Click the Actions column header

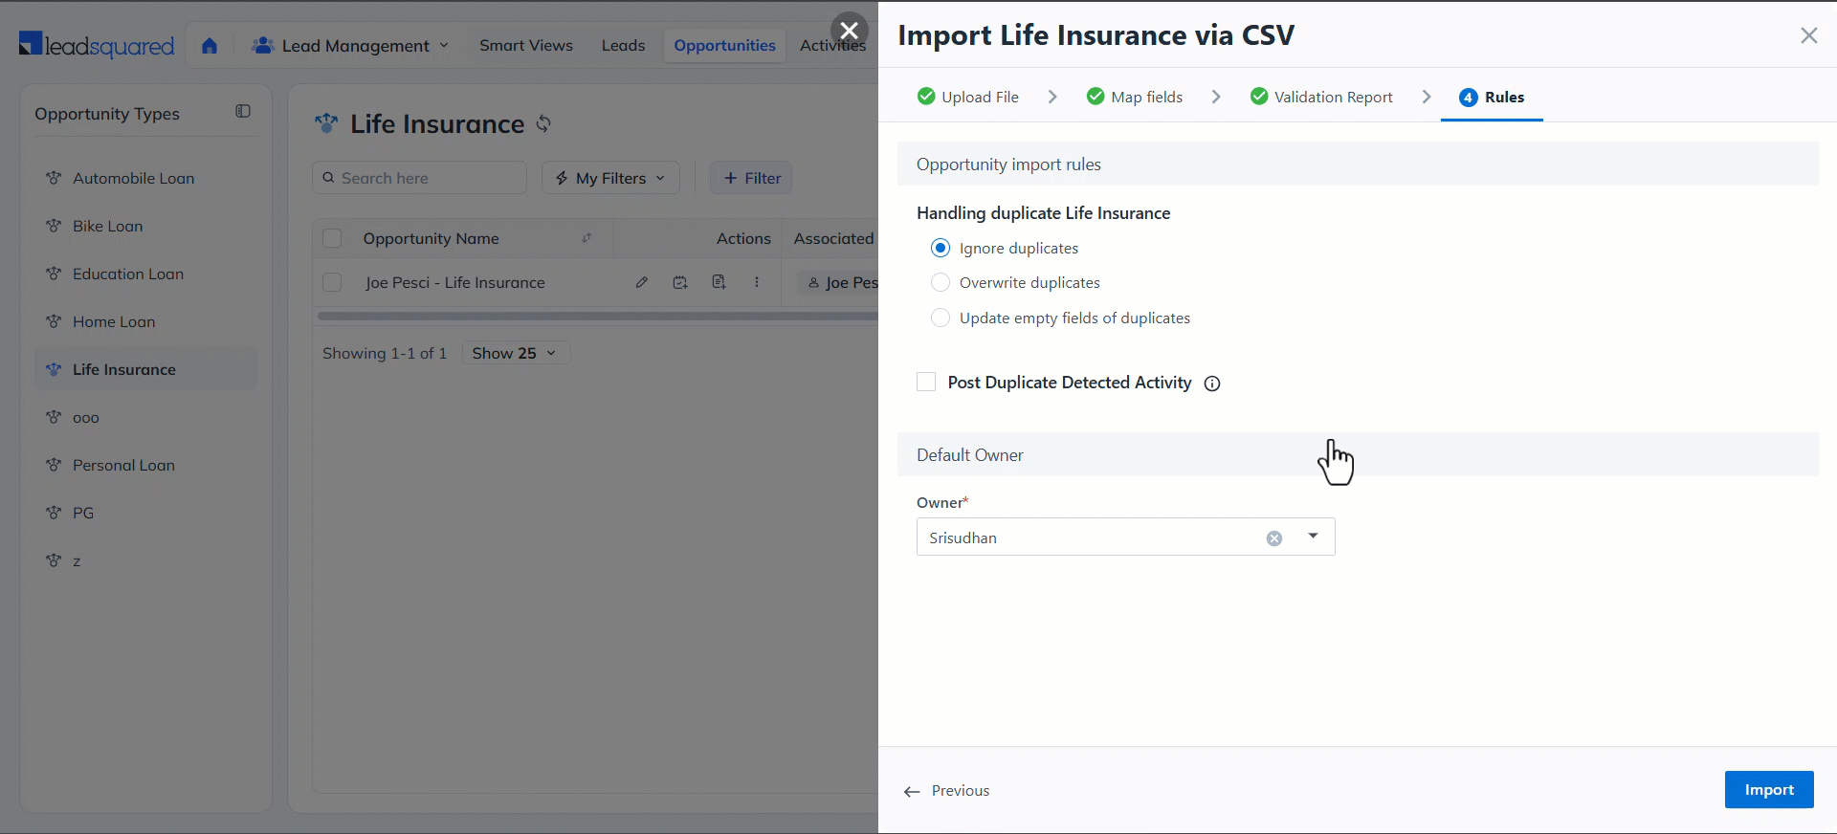click(x=743, y=238)
